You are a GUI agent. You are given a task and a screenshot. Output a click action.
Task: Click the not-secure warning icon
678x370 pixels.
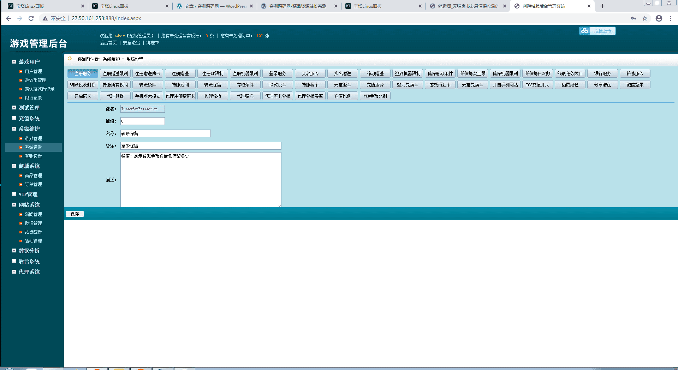[45, 18]
